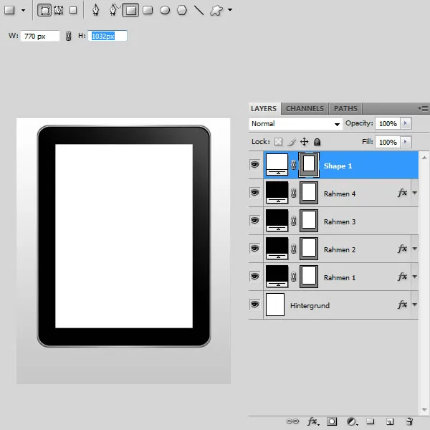Expand Rahmen 1 layer effects
The image size is (430, 430).
[415, 277]
